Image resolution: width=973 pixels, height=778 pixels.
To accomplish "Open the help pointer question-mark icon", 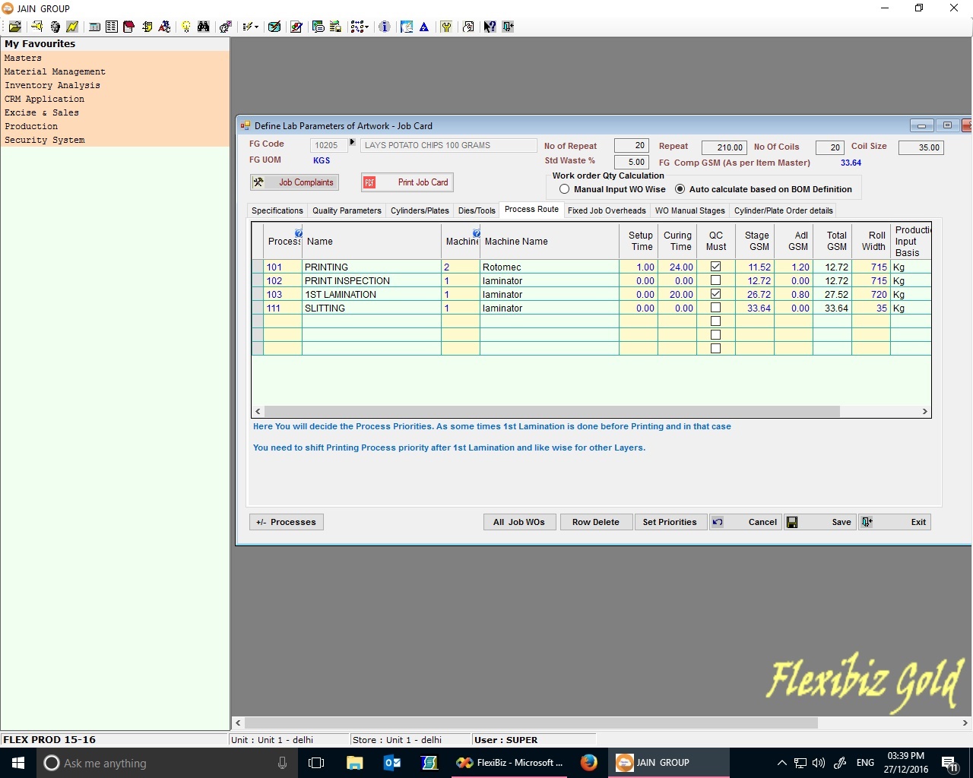I will coord(490,27).
